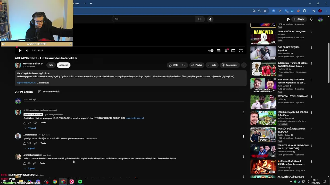Open the Steam tray icon
Image resolution: width=330 pixels, height=185 pixels.
click(x=299, y=182)
